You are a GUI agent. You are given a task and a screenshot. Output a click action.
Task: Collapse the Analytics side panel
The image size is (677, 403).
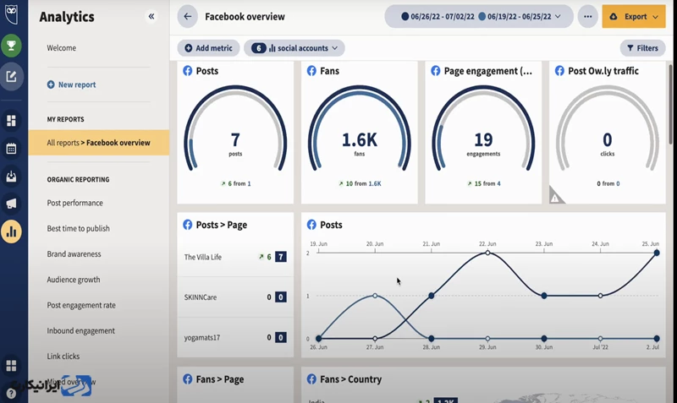click(x=151, y=16)
